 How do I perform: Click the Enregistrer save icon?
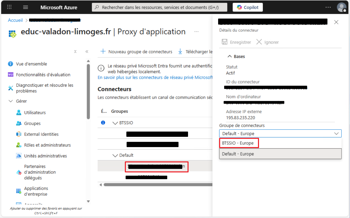pyautogui.click(x=225, y=42)
